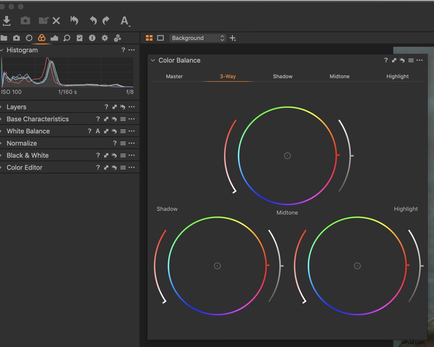434x347 pixels.
Task: Open the Lens tool tab
Action: 29,38
